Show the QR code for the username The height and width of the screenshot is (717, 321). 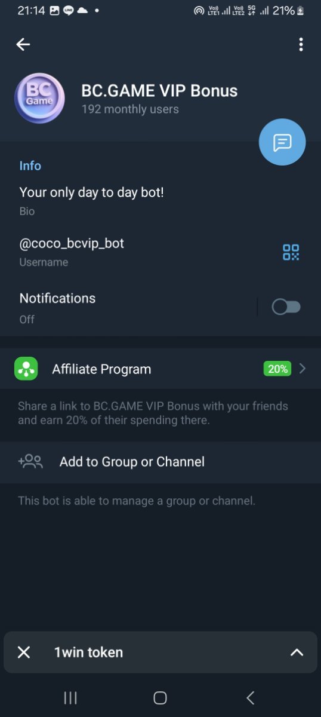pos(291,252)
